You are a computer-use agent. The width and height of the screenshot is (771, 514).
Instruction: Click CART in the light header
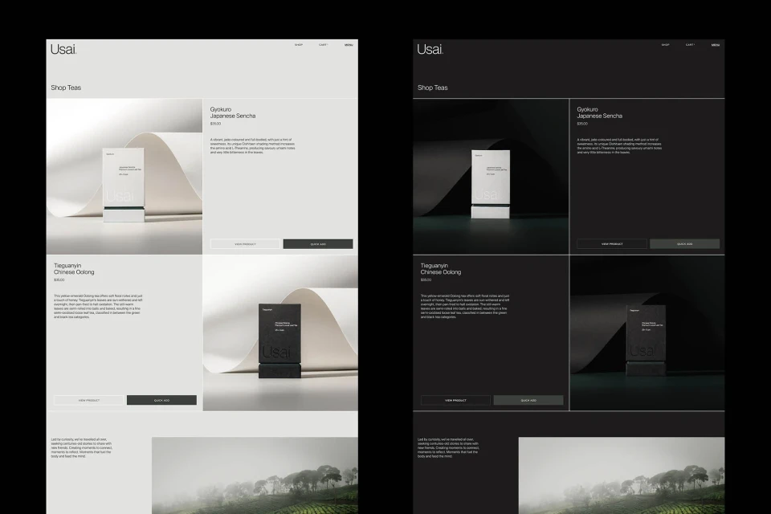pyautogui.click(x=323, y=46)
